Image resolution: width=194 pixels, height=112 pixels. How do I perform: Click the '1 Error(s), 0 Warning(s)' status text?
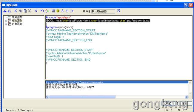[x=18, y=110]
